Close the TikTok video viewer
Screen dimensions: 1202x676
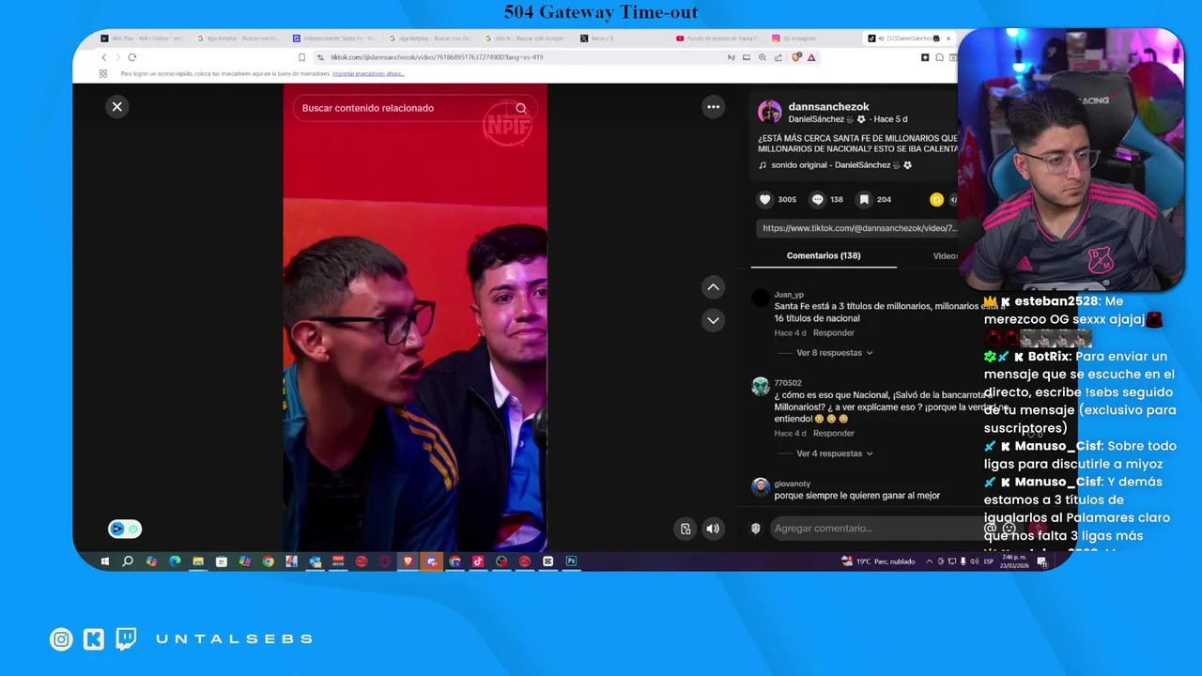(117, 106)
